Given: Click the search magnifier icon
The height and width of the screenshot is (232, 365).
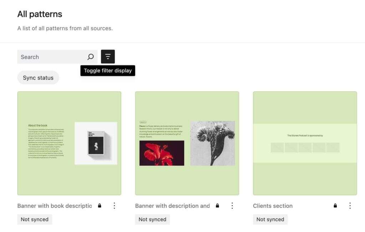Looking at the screenshot, I should pyautogui.click(x=91, y=57).
